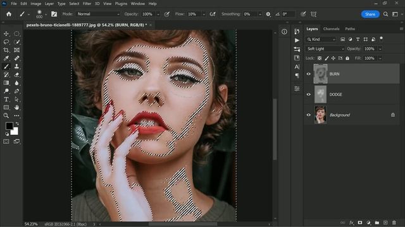405x227 pixels.
Task: Enable airbrush-style build-up effects
Action: point(213,14)
